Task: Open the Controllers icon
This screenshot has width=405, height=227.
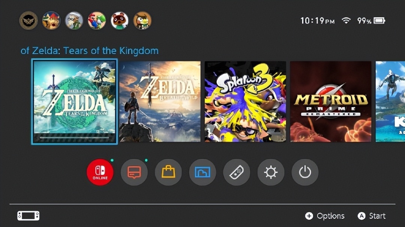Action: 237,172
